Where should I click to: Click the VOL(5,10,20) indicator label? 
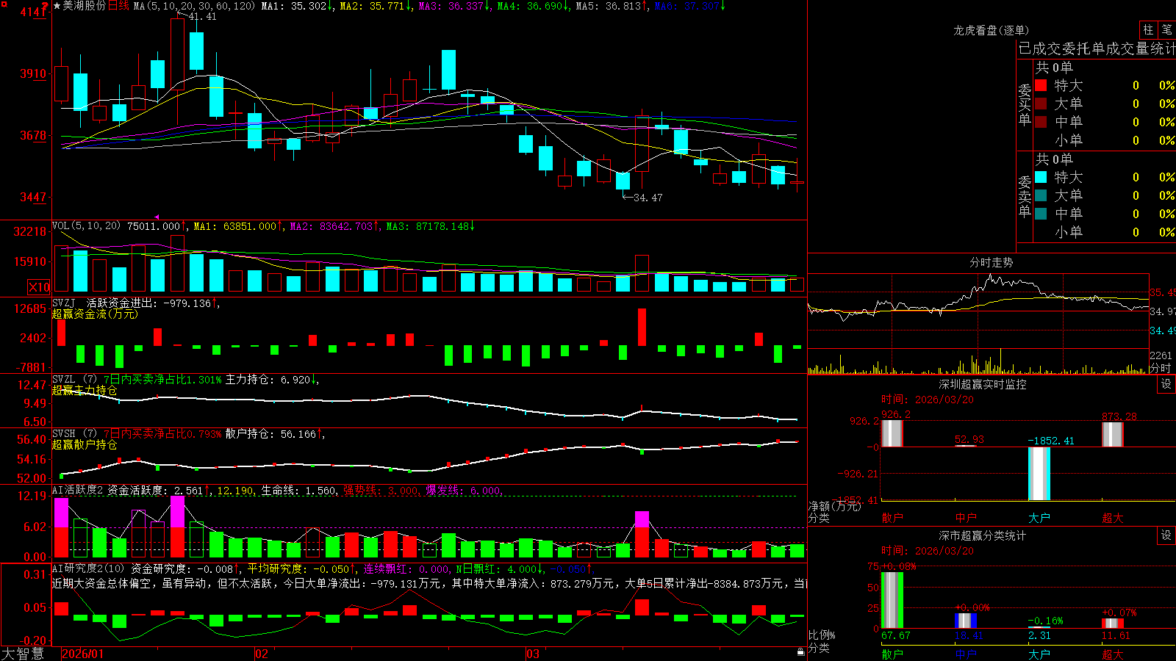coord(86,225)
